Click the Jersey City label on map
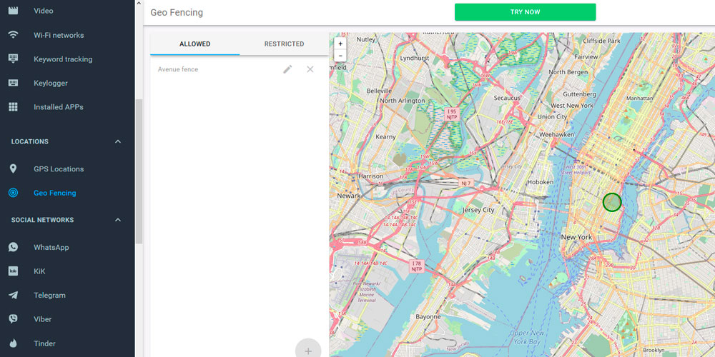Image resolution: width=715 pixels, height=357 pixels. (x=478, y=210)
